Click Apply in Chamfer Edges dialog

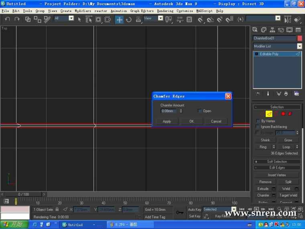tap(167, 121)
